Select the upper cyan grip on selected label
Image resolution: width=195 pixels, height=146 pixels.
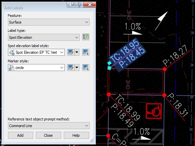(109, 63)
